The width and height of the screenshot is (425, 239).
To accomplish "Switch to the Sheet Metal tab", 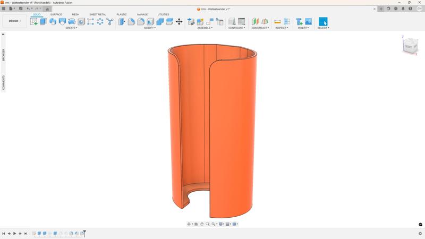I will [97, 14].
